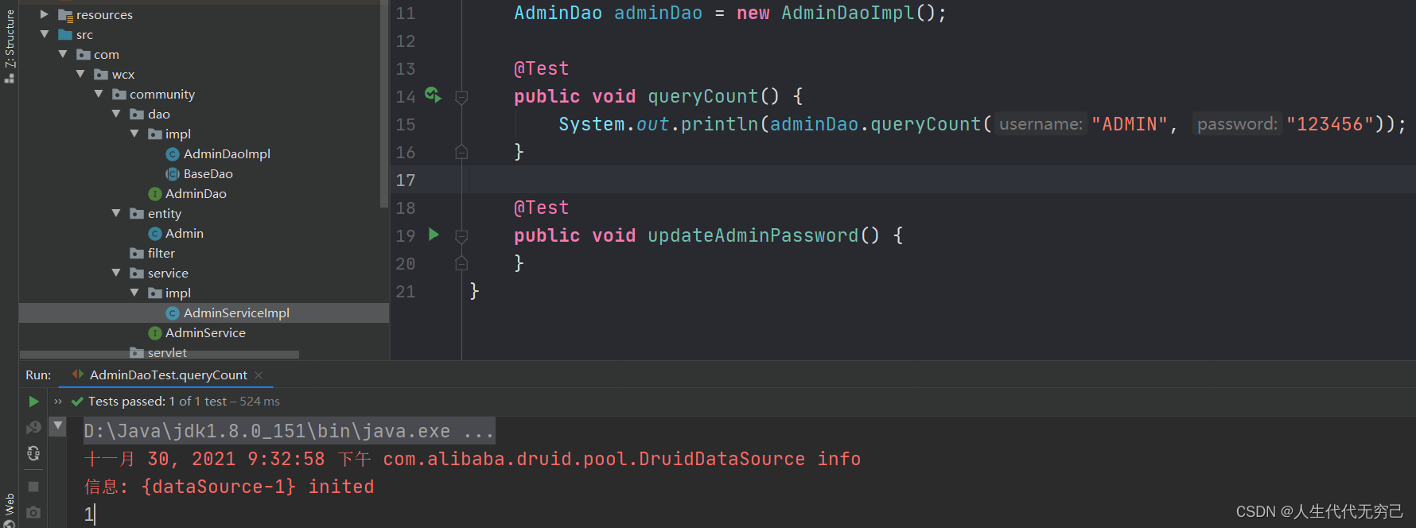Viewport: 1416px width, 528px height.
Task: Collapse the entity package
Action: pyautogui.click(x=116, y=213)
